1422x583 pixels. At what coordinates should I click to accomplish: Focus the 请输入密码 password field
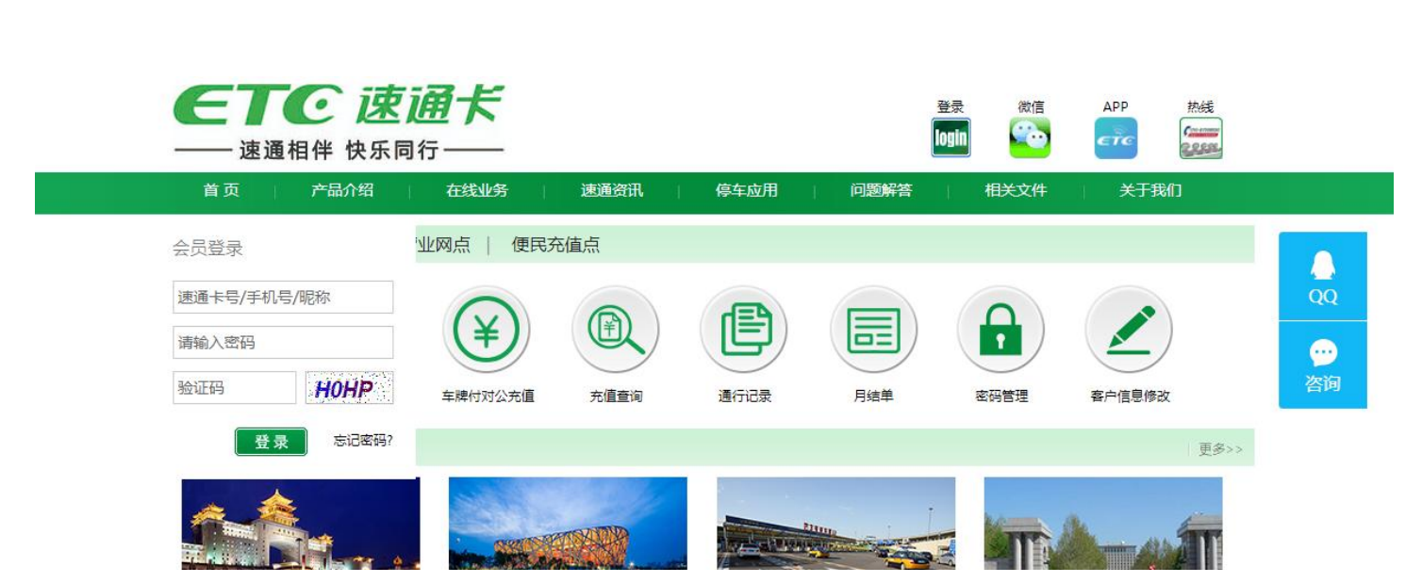pos(283,343)
